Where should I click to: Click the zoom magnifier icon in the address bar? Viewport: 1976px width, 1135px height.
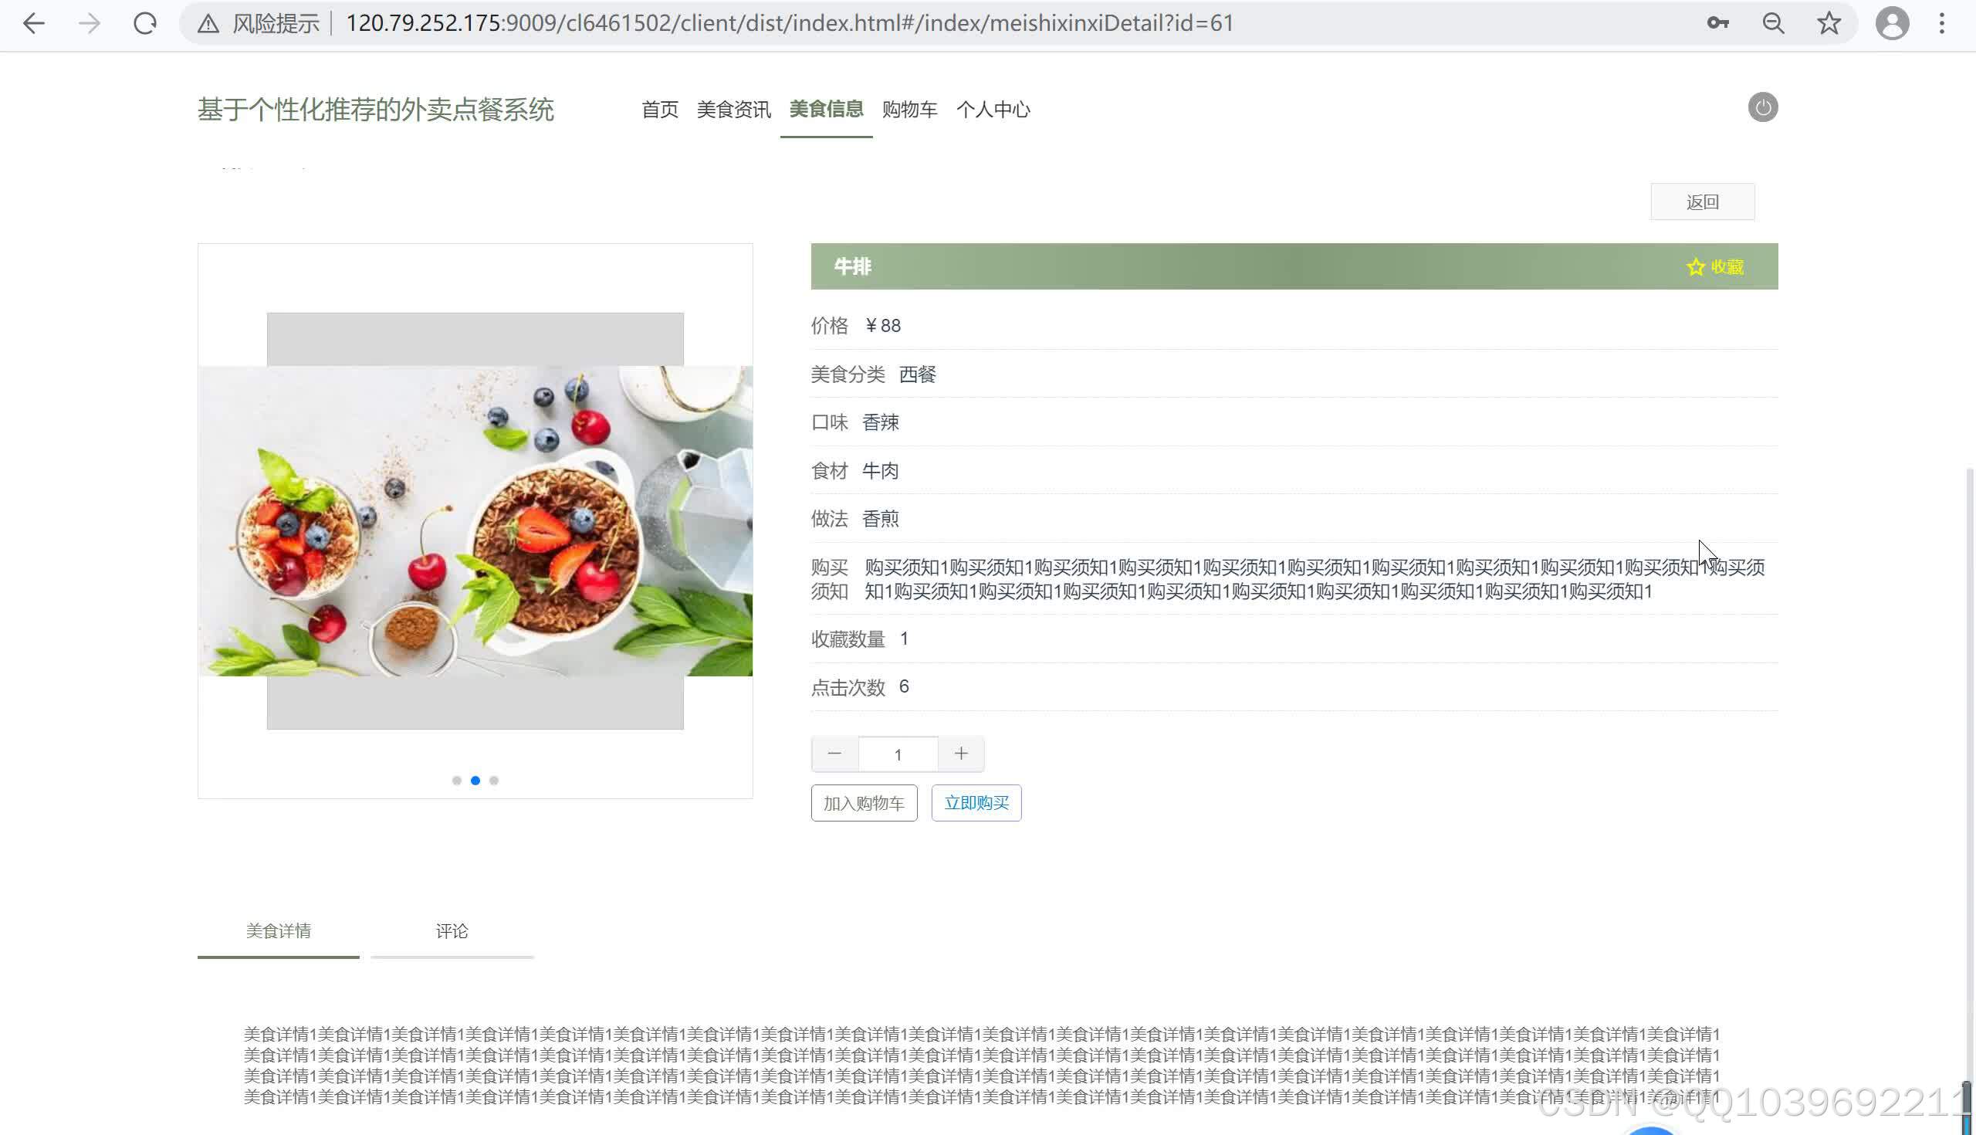tap(1774, 23)
